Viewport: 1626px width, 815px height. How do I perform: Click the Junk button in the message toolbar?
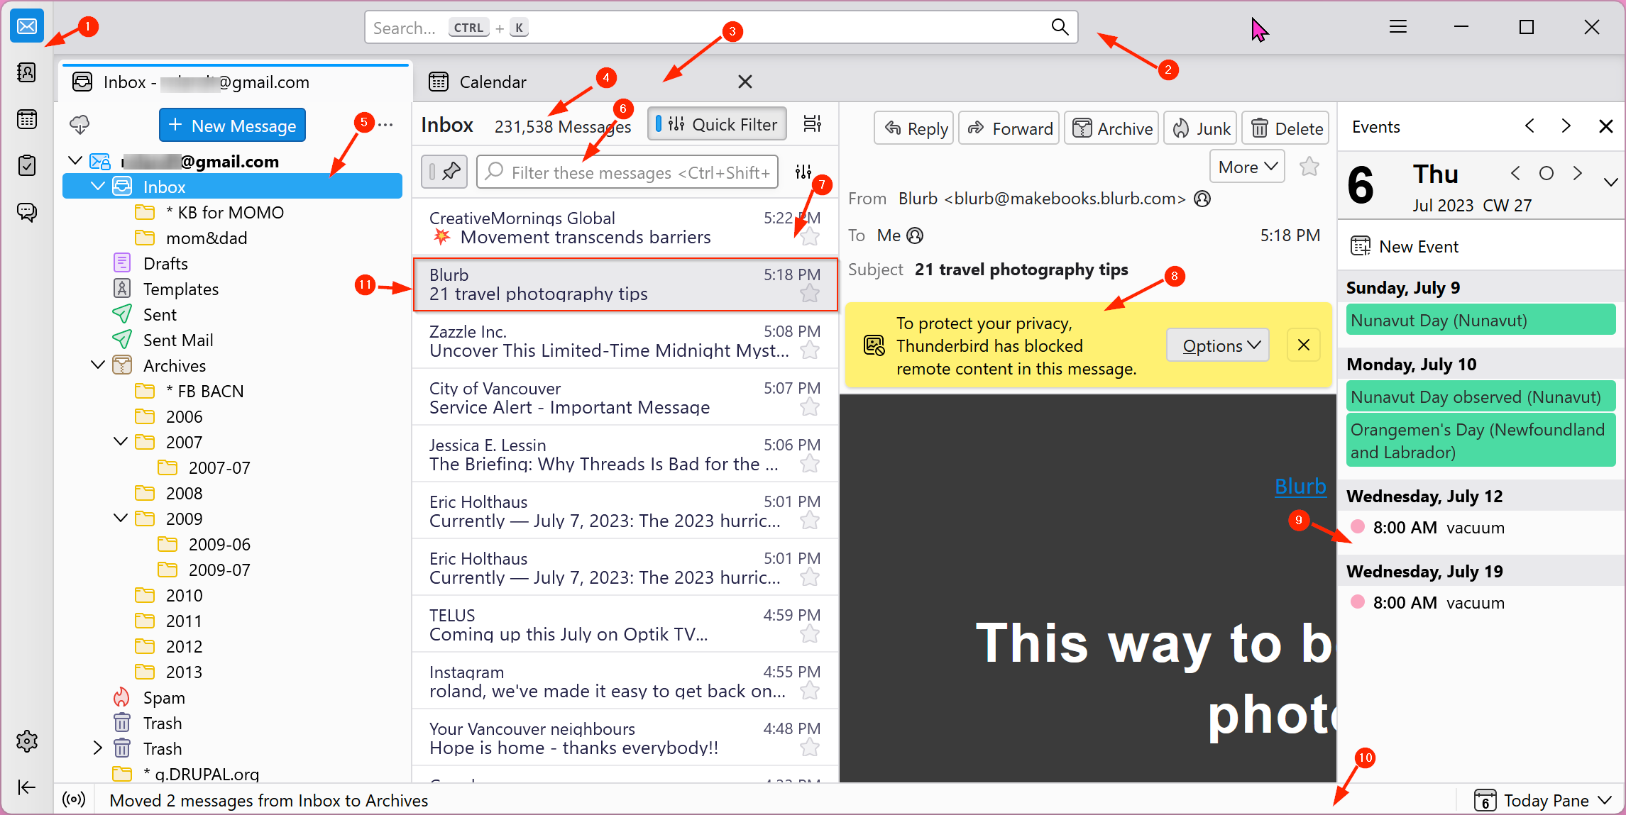click(x=1201, y=128)
